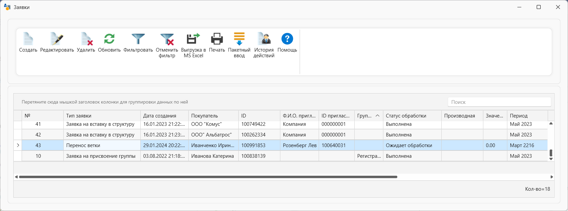This screenshot has height=211, width=568.
Task: Click the Регистра... group cell
Action: tap(369, 156)
